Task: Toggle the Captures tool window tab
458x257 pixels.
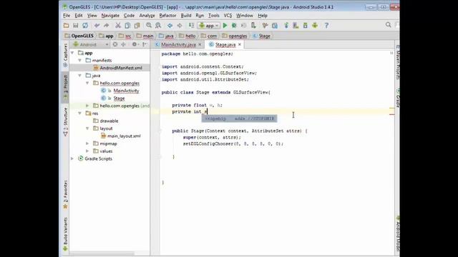Action: 65,56
